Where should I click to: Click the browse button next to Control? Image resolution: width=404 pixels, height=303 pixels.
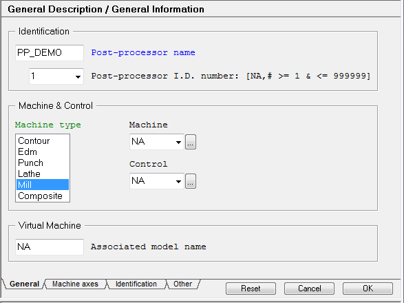point(191,181)
